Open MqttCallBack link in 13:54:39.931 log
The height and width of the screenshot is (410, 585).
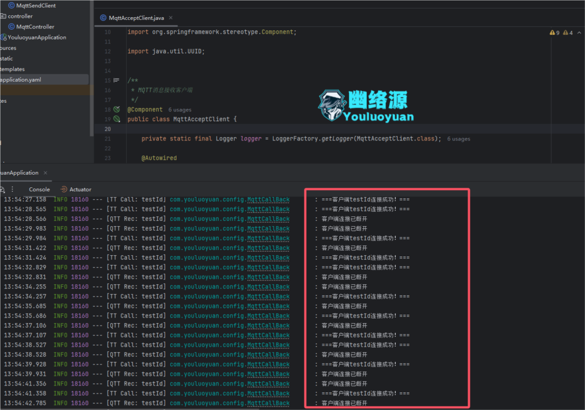coord(269,374)
